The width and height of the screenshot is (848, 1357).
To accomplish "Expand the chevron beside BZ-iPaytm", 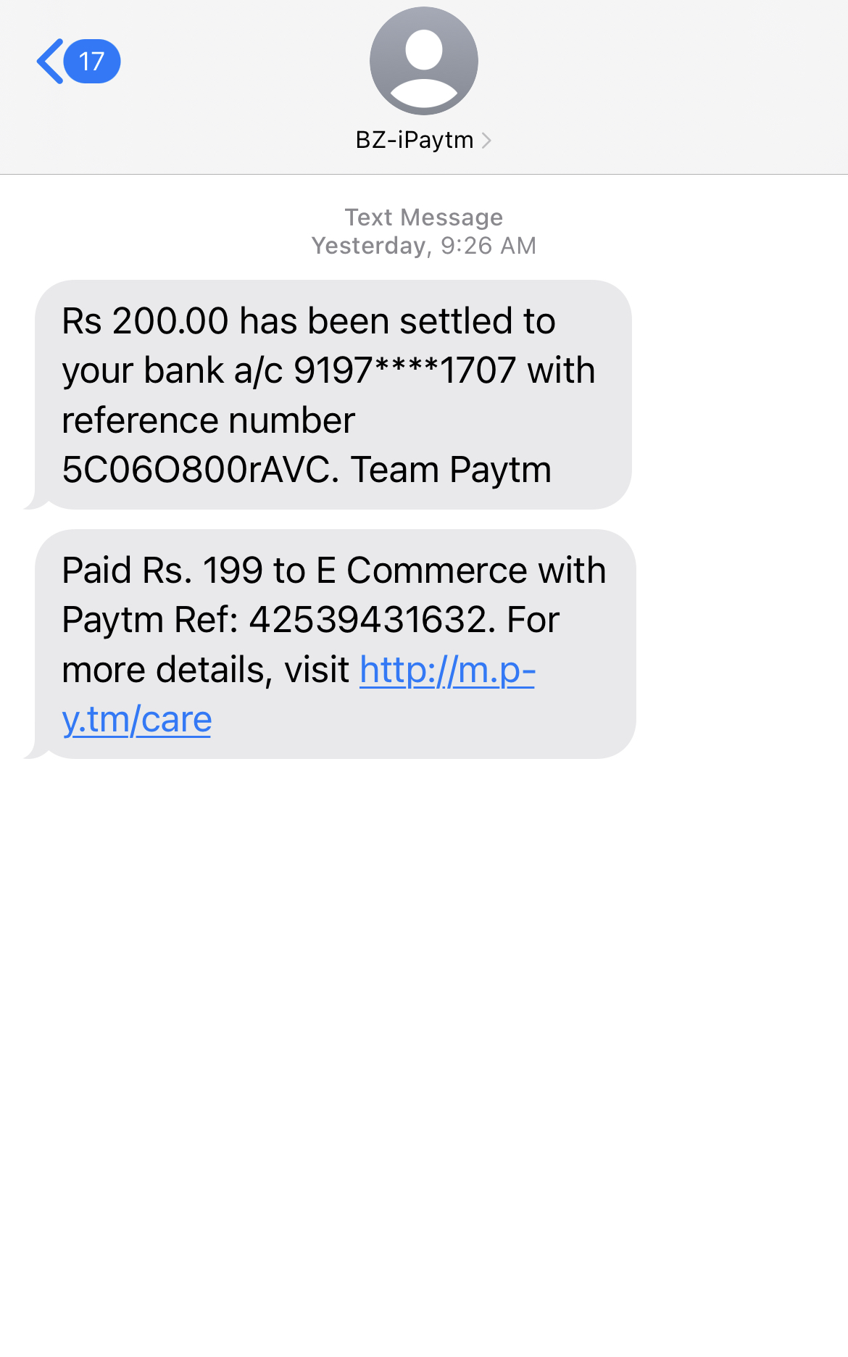I will pos(487,140).
